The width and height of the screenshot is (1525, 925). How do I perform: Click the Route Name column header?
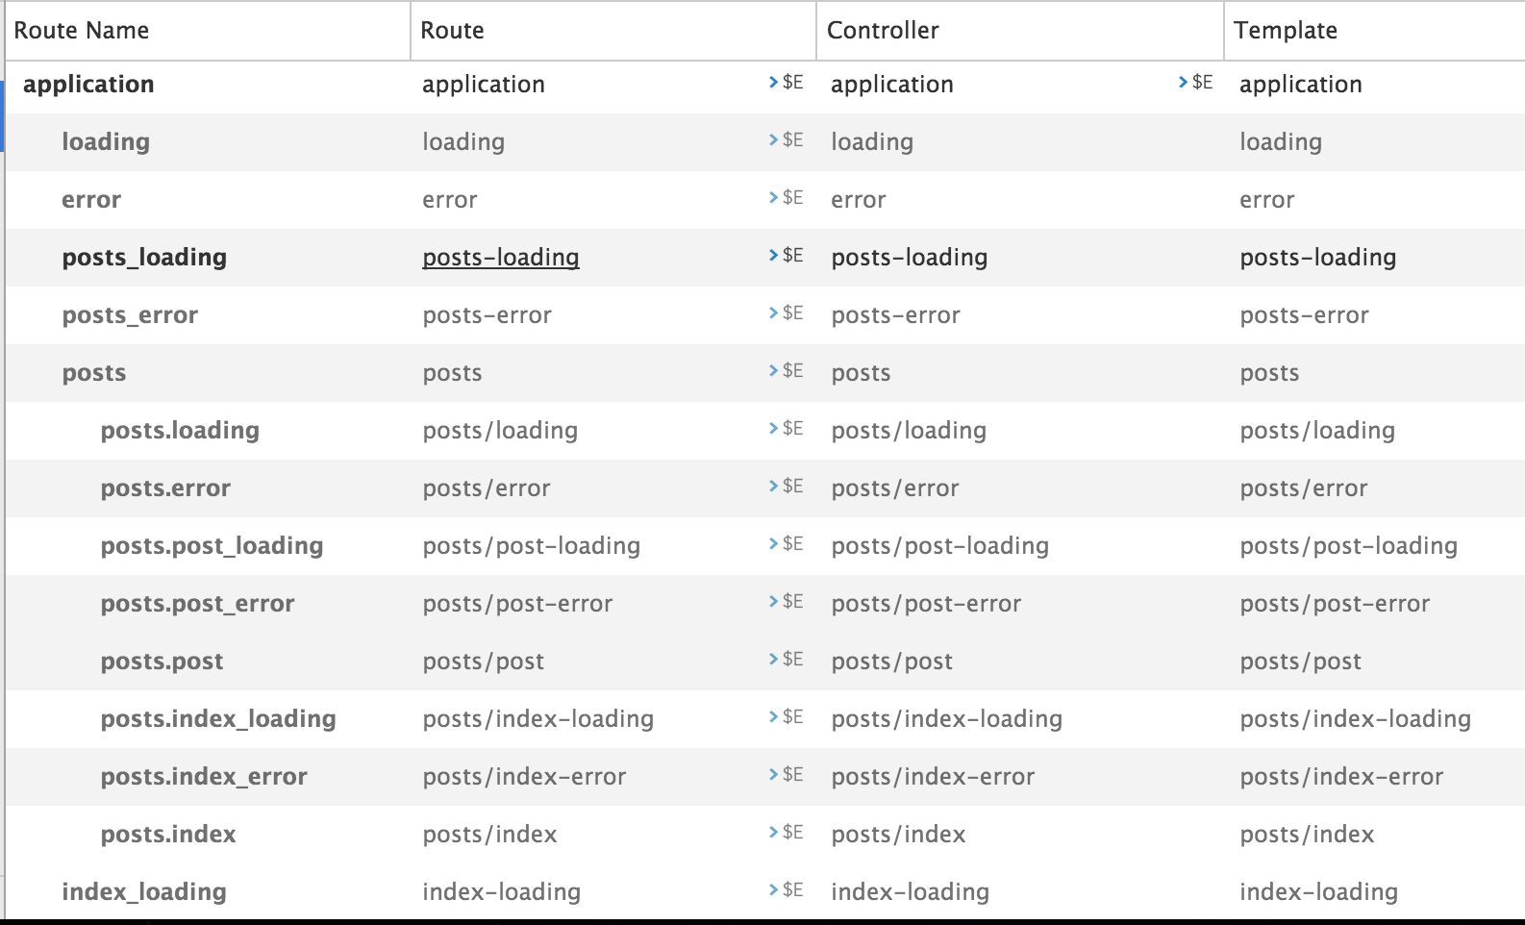tap(82, 31)
